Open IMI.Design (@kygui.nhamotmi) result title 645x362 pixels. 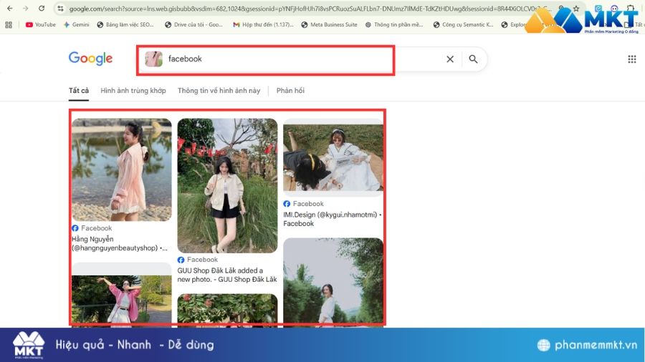pos(333,219)
